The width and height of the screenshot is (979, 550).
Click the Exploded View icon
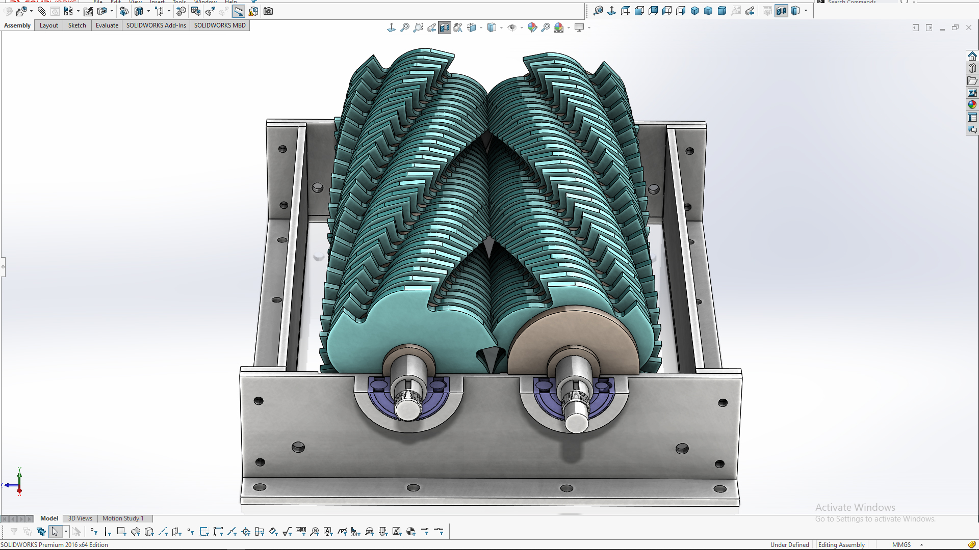(x=210, y=11)
